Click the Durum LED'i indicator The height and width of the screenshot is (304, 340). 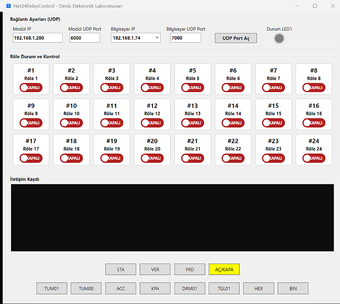tap(279, 39)
